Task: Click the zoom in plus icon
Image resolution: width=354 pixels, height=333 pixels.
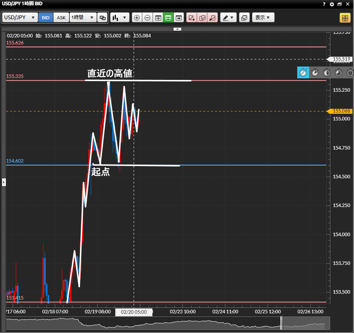Action: (x=137, y=18)
